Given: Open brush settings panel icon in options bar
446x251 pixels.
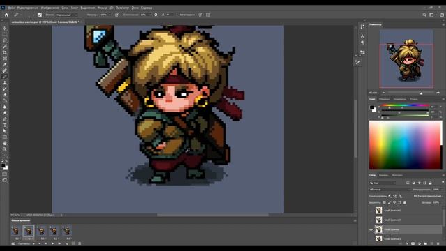Looking at the screenshot, I should (x=40, y=15).
